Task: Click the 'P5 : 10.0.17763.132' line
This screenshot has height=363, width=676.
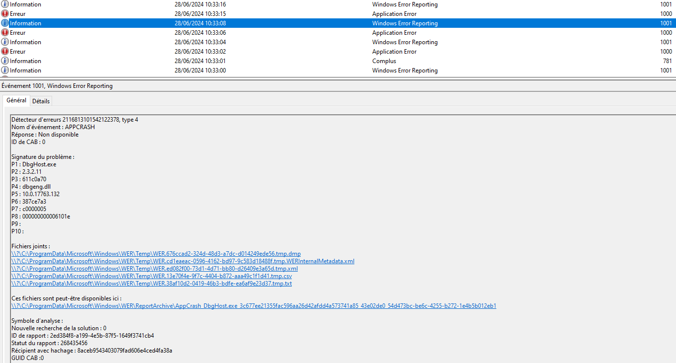Action: 36,194
